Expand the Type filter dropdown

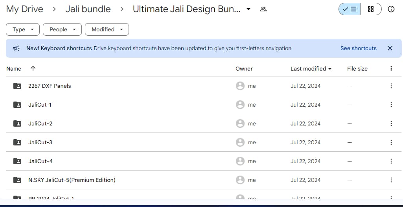click(23, 29)
